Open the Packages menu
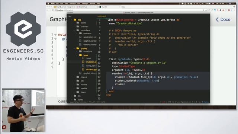Screen dimensions: 238x134 click(x=85, y=3)
